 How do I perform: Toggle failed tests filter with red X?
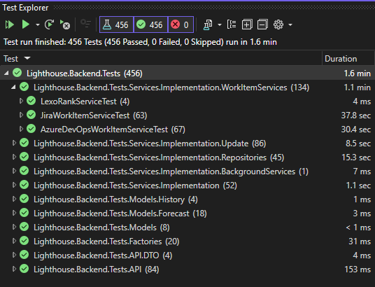[181, 24]
